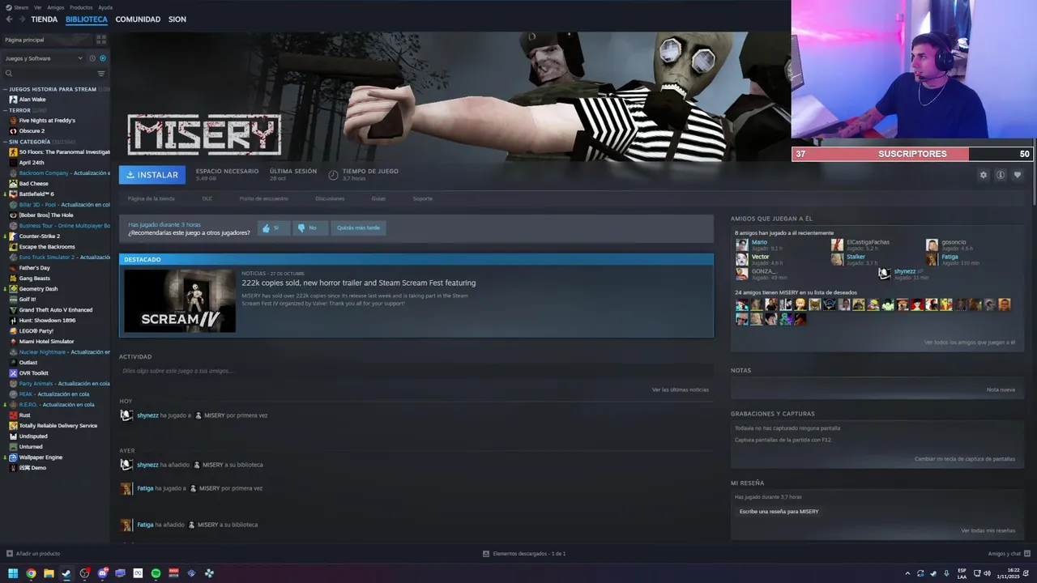
Task: Collapse TERROR category
Action: coord(5,110)
